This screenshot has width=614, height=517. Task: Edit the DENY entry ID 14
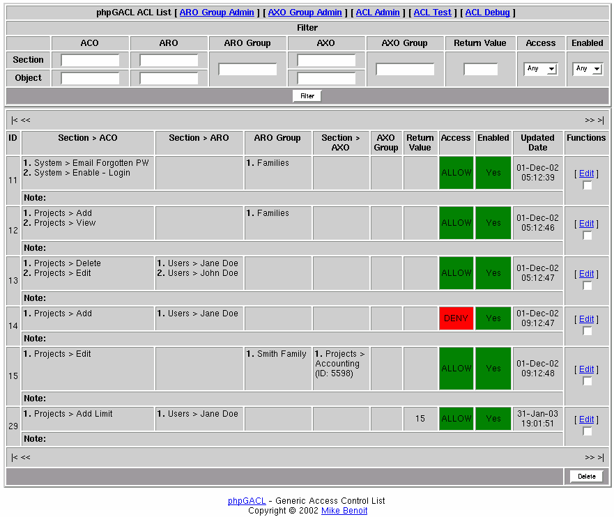click(x=586, y=319)
